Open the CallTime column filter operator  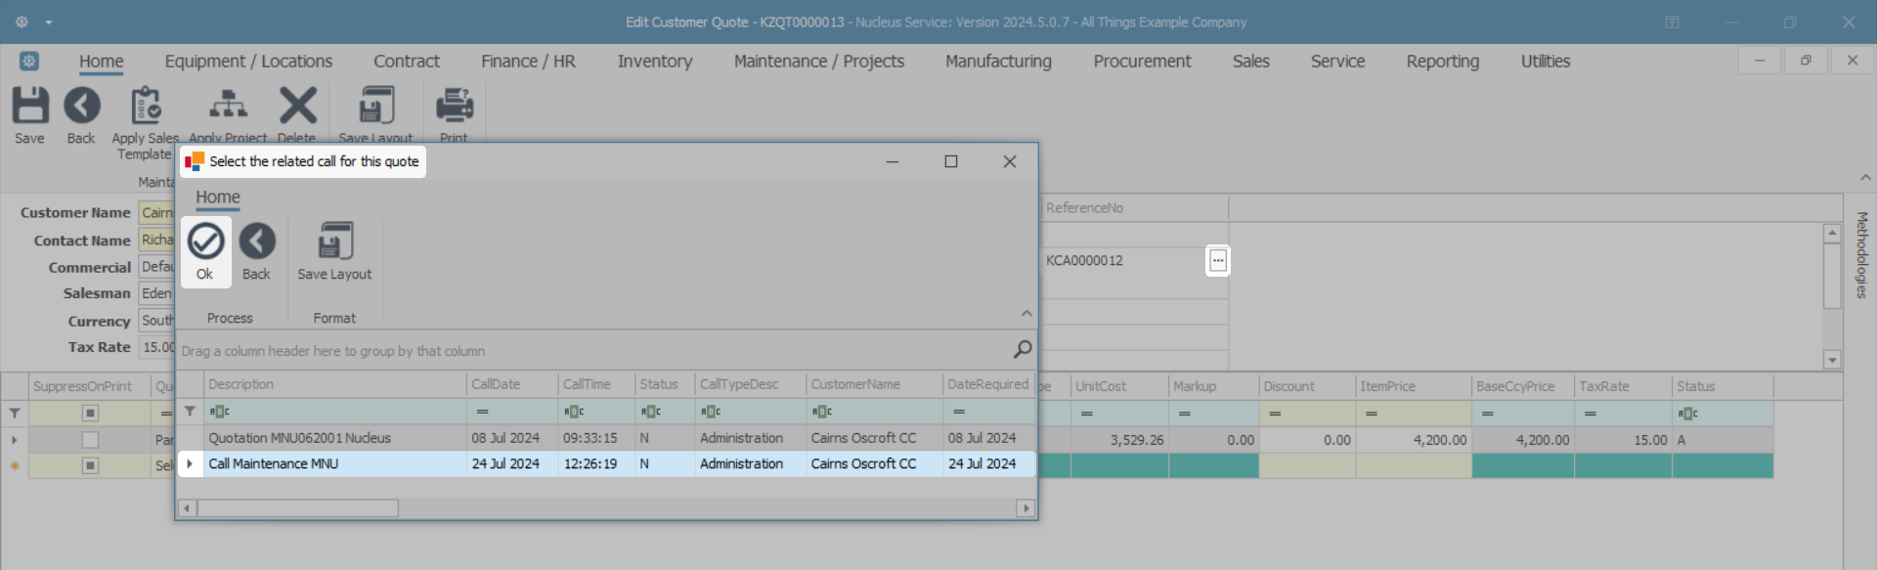(x=575, y=412)
